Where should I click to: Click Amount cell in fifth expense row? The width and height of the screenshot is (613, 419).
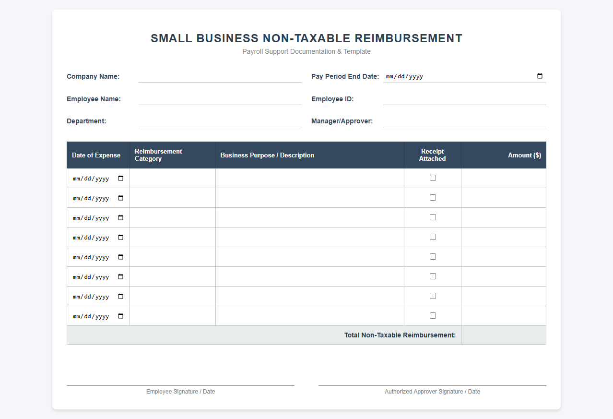(504, 257)
